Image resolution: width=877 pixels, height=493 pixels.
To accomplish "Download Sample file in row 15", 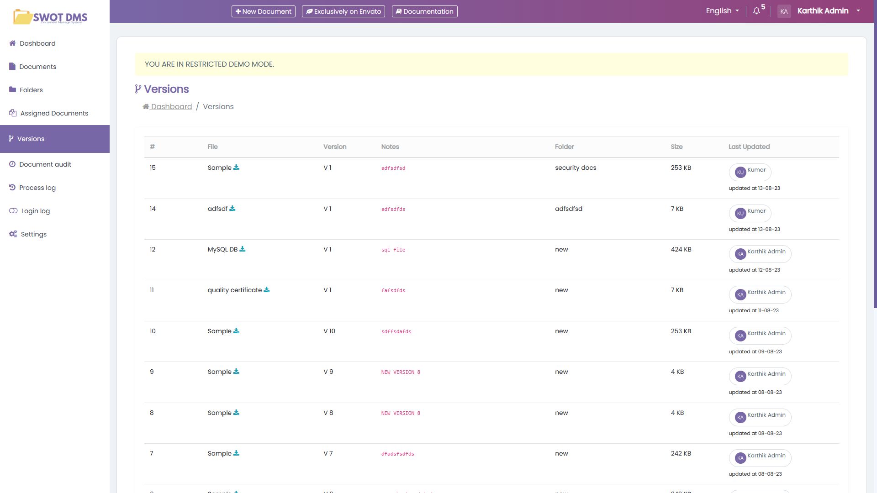I will coord(236,168).
